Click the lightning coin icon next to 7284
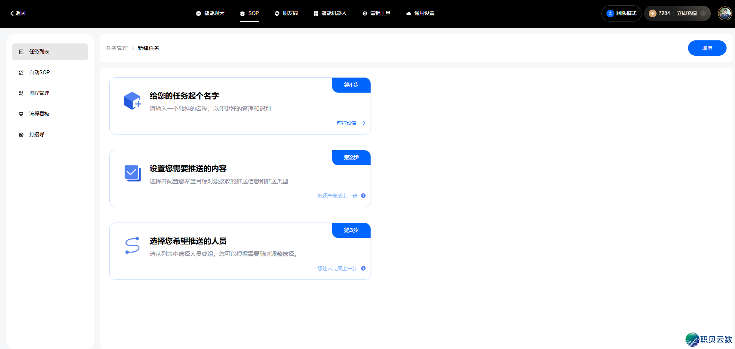Viewport: 735px width, 349px height. (x=653, y=13)
